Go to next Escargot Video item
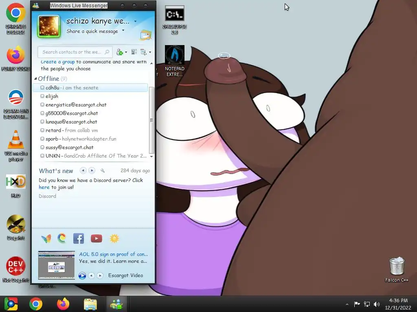417x312 pixels. 100,276
